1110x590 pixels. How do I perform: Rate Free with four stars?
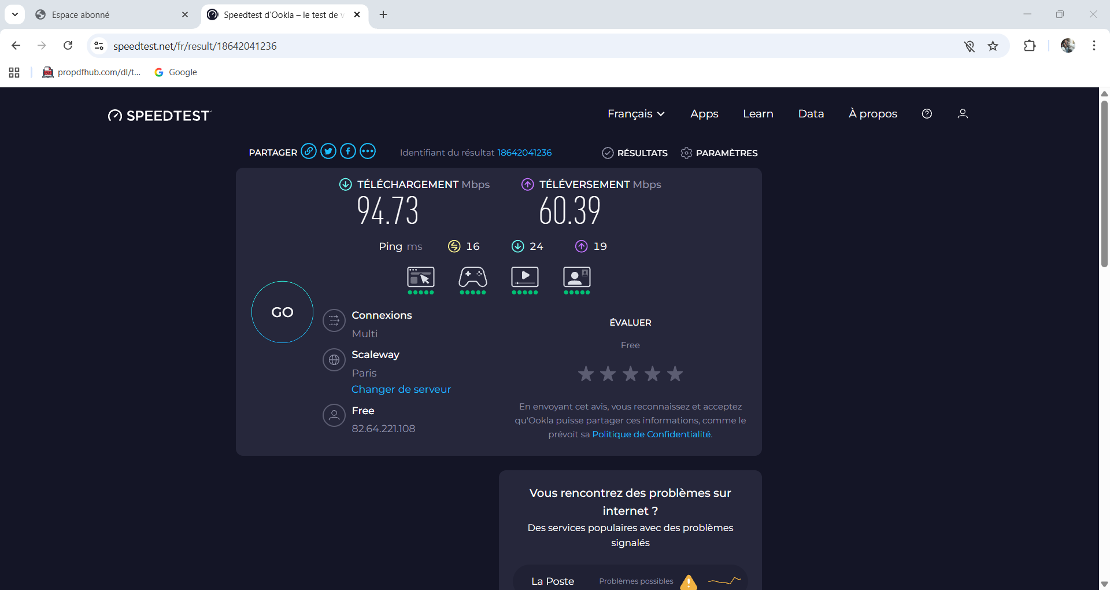click(653, 374)
